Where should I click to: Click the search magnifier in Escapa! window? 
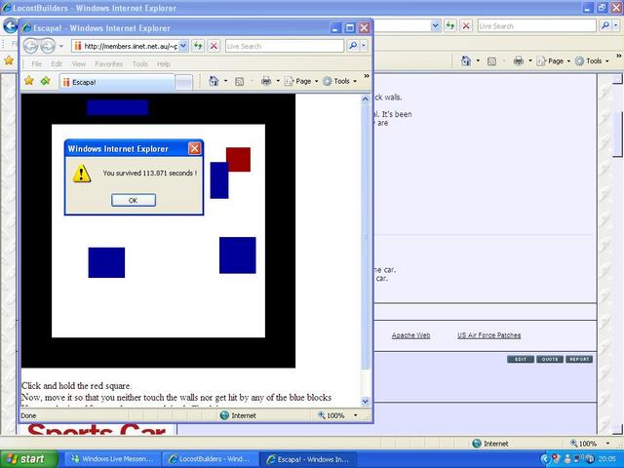click(x=353, y=46)
